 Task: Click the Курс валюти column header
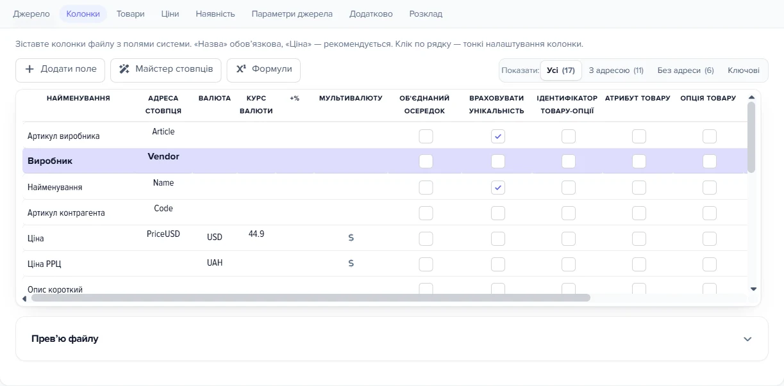click(256, 104)
